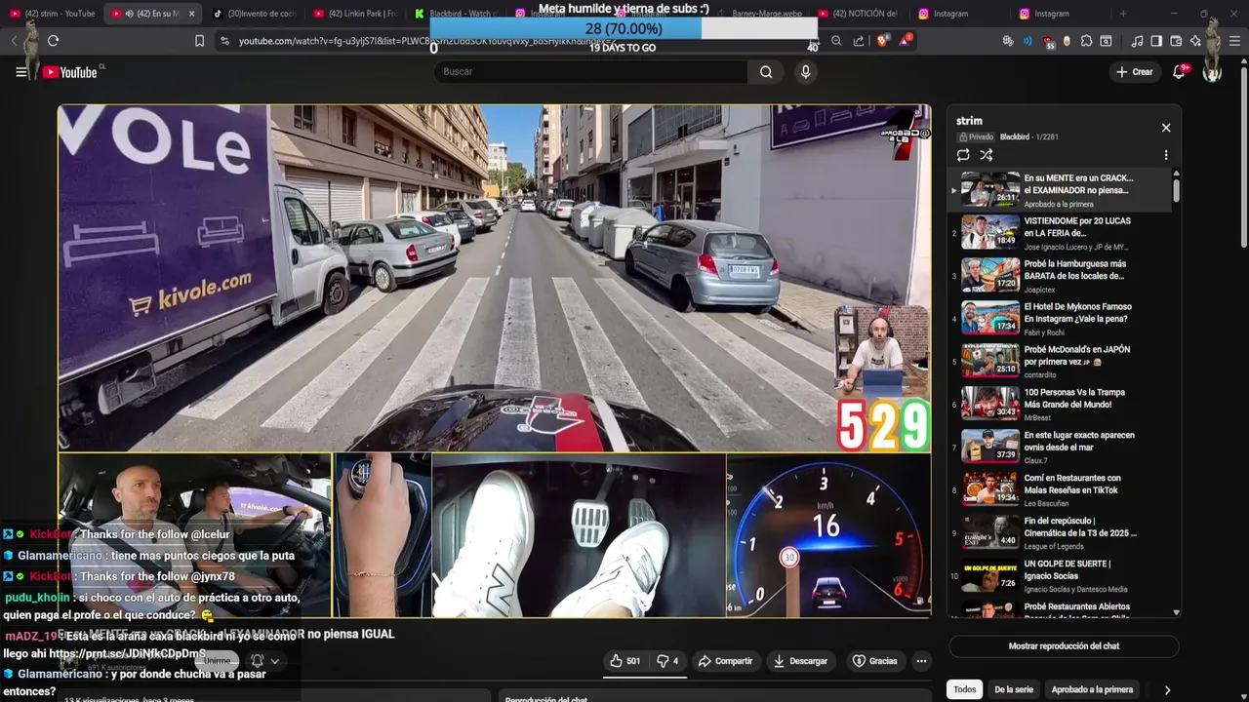Select the Aprobado a la primera chip

pos(1092,689)
